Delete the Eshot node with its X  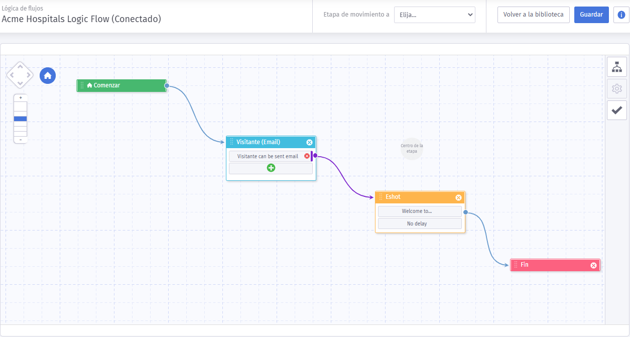tap(458, 197)
